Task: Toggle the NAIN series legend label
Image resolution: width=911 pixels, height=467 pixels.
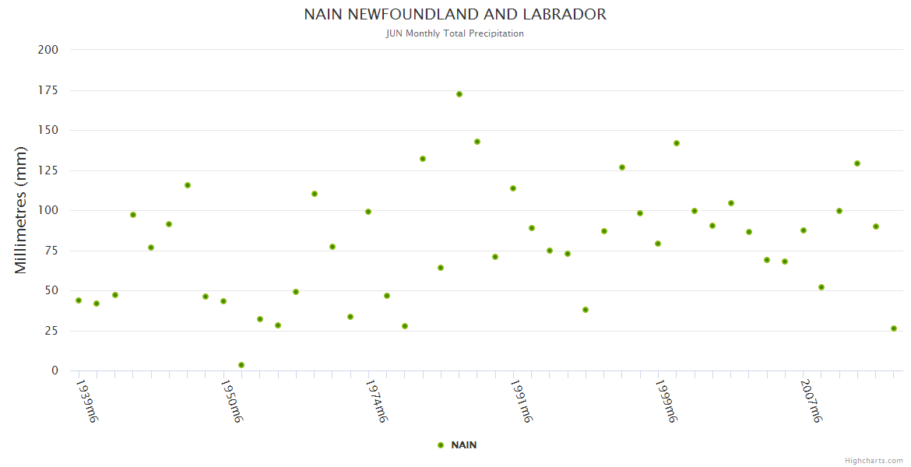Action: tap(463, 445)
